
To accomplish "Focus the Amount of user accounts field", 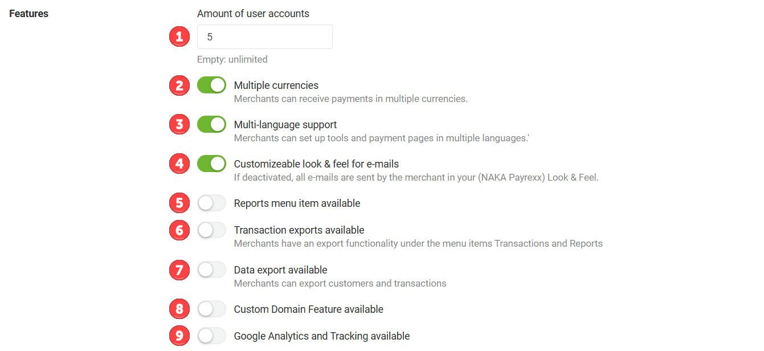I will coord(265,37).
